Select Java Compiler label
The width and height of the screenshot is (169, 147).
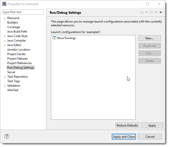17,41
